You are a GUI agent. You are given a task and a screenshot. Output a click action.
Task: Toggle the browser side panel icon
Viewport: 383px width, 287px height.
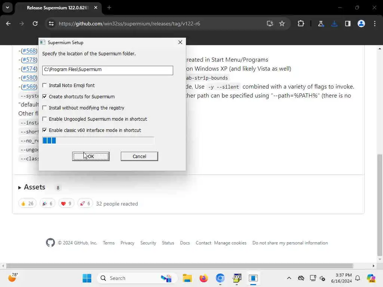click(x=348, y=24)
